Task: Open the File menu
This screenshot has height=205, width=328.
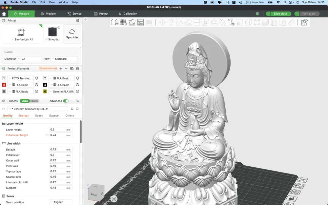Action: [34, 2]
